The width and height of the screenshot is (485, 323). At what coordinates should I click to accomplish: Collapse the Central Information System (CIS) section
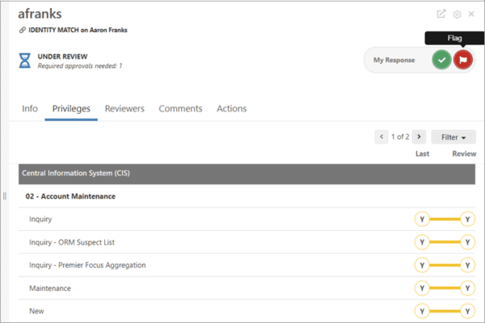point(247,174)
